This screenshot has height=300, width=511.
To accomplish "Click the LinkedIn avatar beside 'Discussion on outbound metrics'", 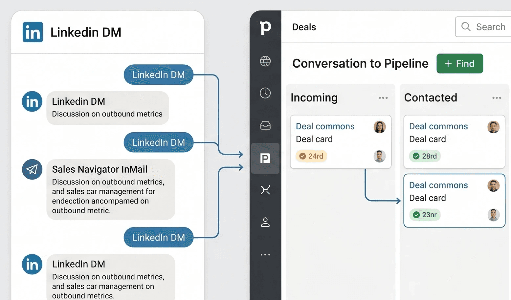I will point(32,101).
